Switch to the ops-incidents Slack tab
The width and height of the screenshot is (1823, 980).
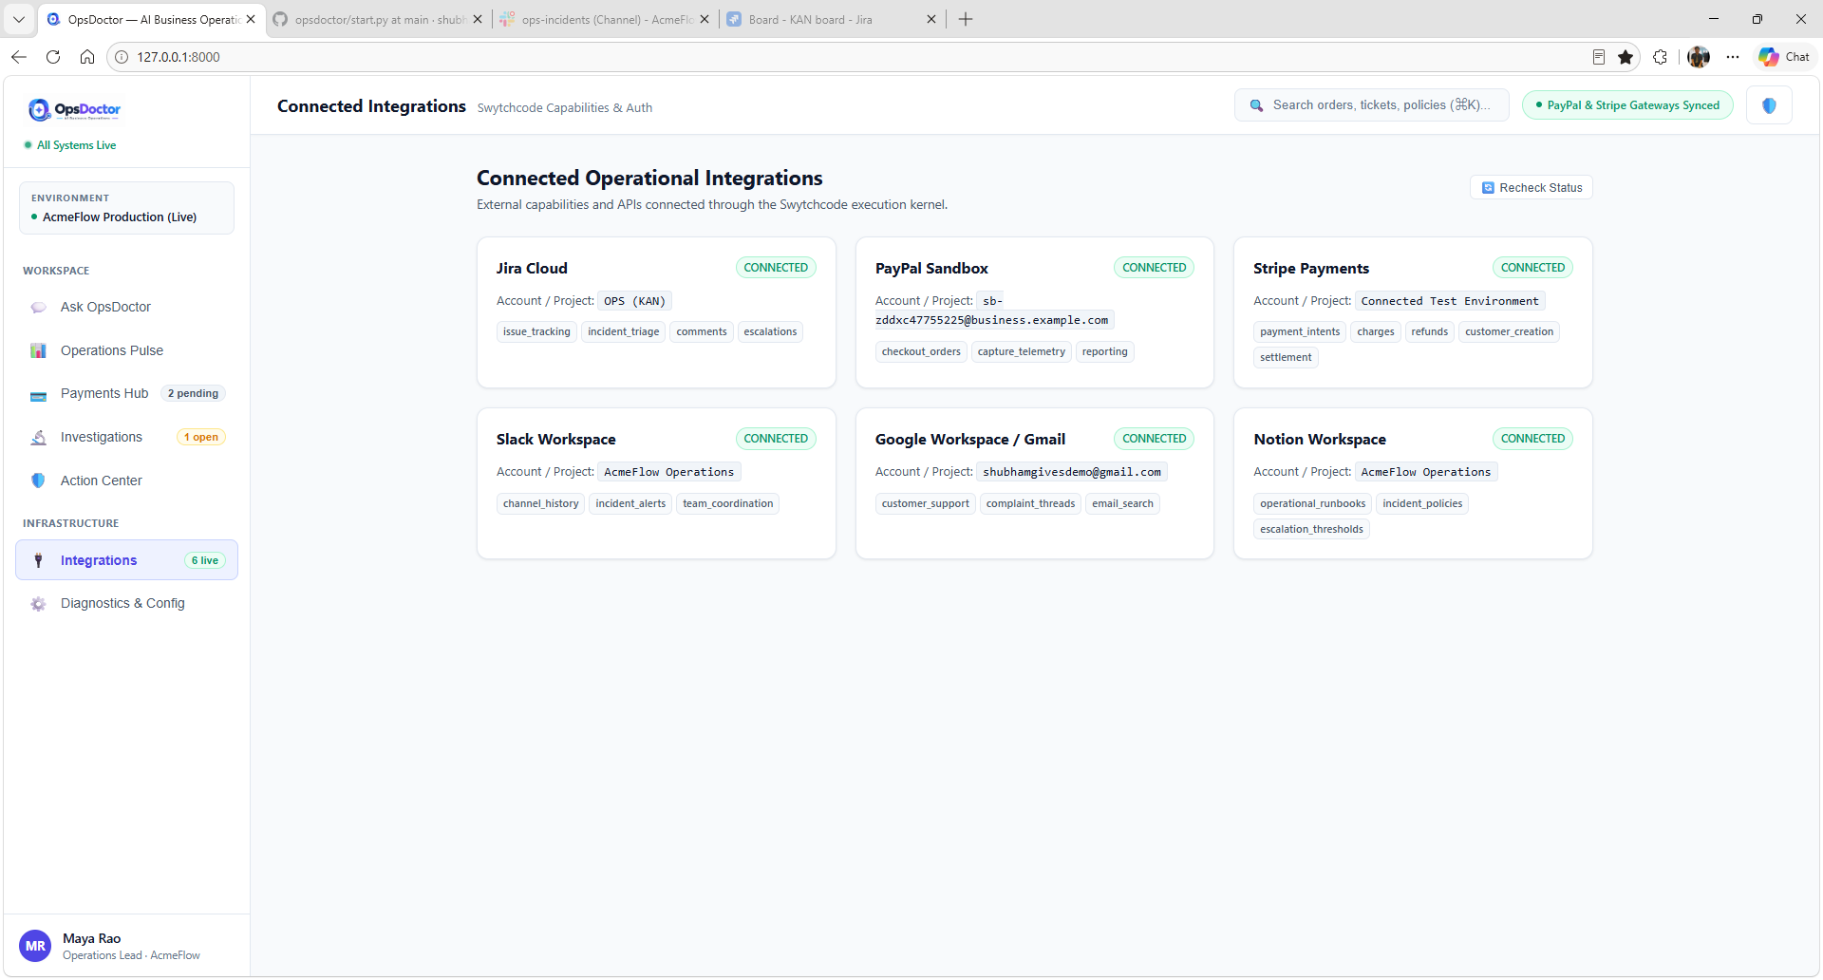pos(605,19)
